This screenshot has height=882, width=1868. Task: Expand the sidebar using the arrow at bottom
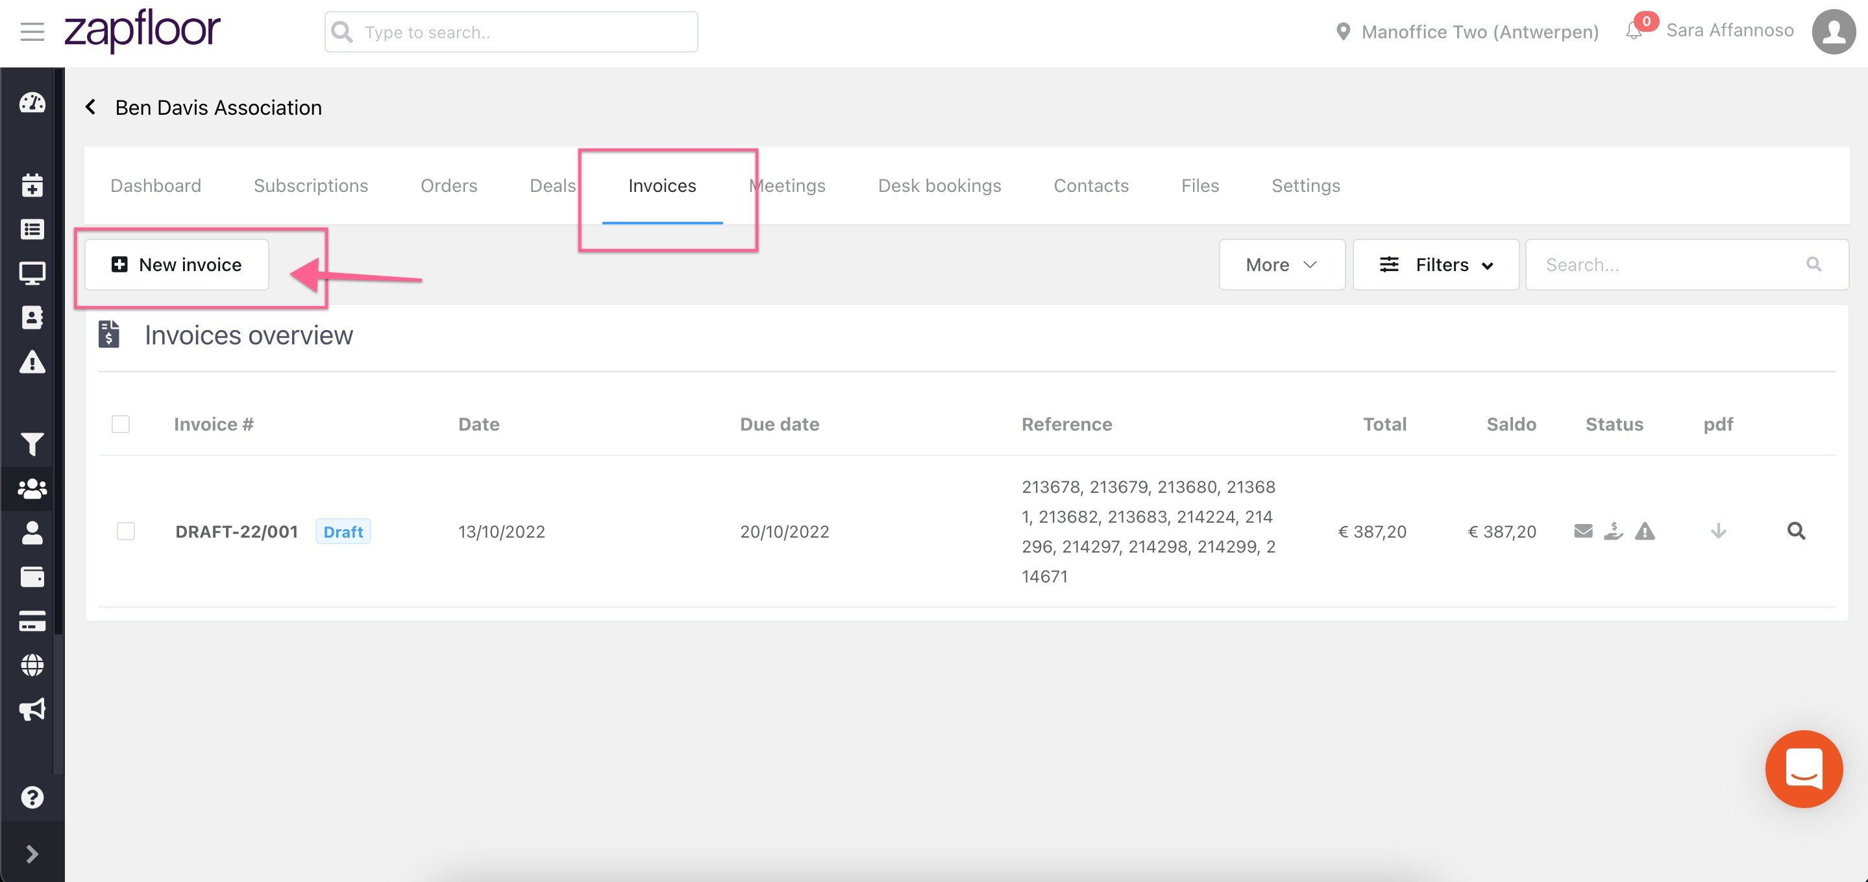tap(32, 853)
